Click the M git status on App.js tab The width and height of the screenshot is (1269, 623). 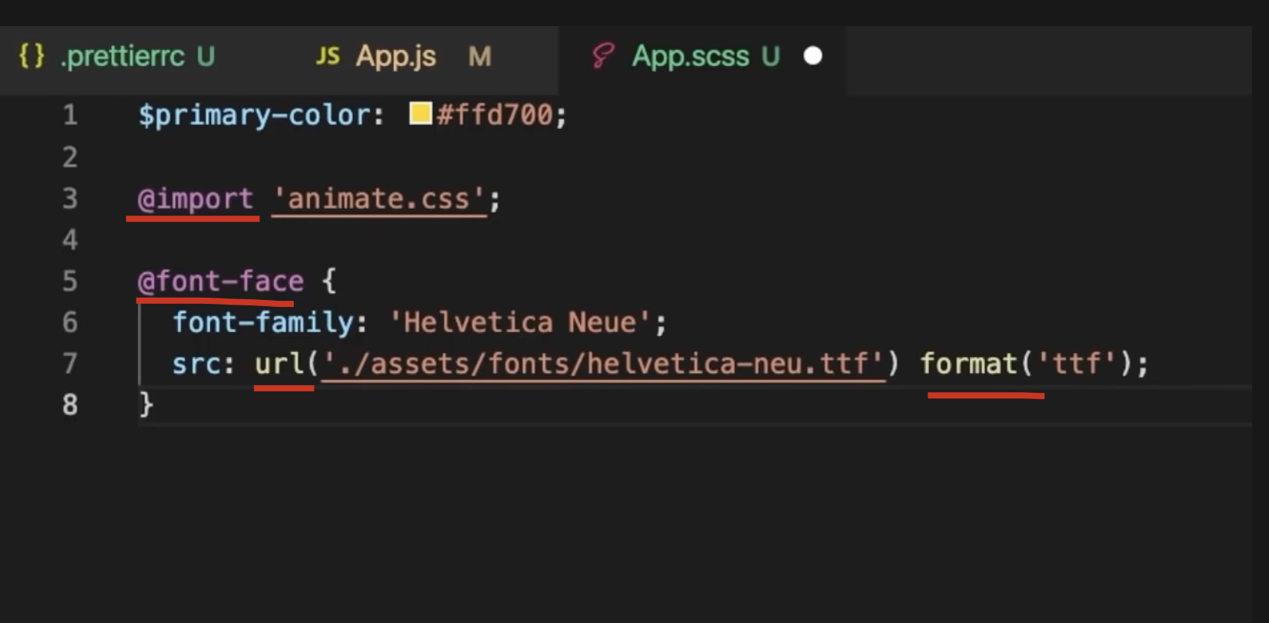click(x=480, y=56)
